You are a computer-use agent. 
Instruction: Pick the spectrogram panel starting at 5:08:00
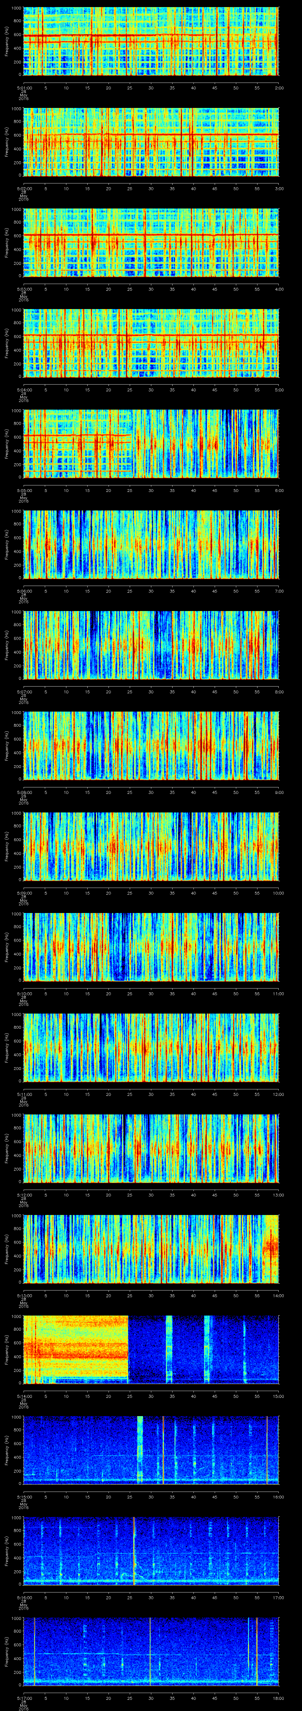[x=151, y=746]
